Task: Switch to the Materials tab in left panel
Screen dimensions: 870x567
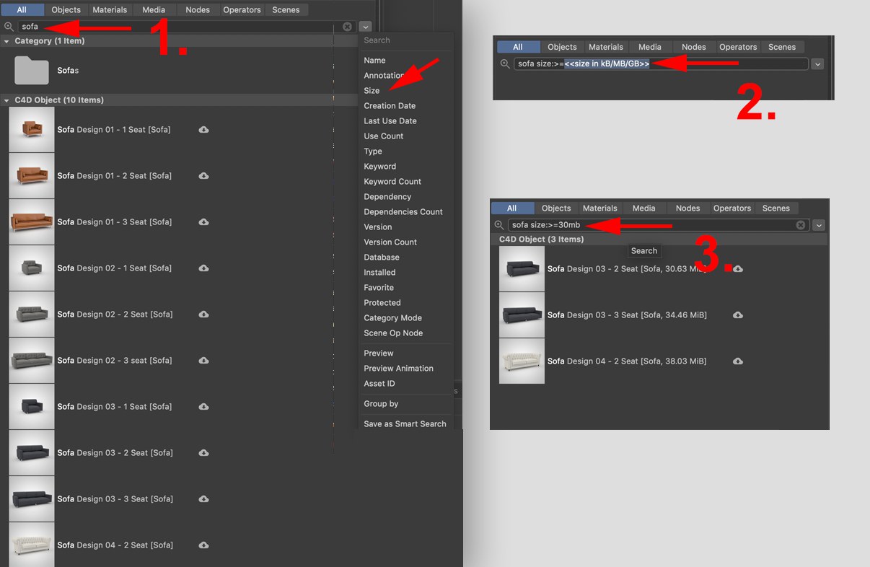Action: pyautogui.click(x=110, y=10)
